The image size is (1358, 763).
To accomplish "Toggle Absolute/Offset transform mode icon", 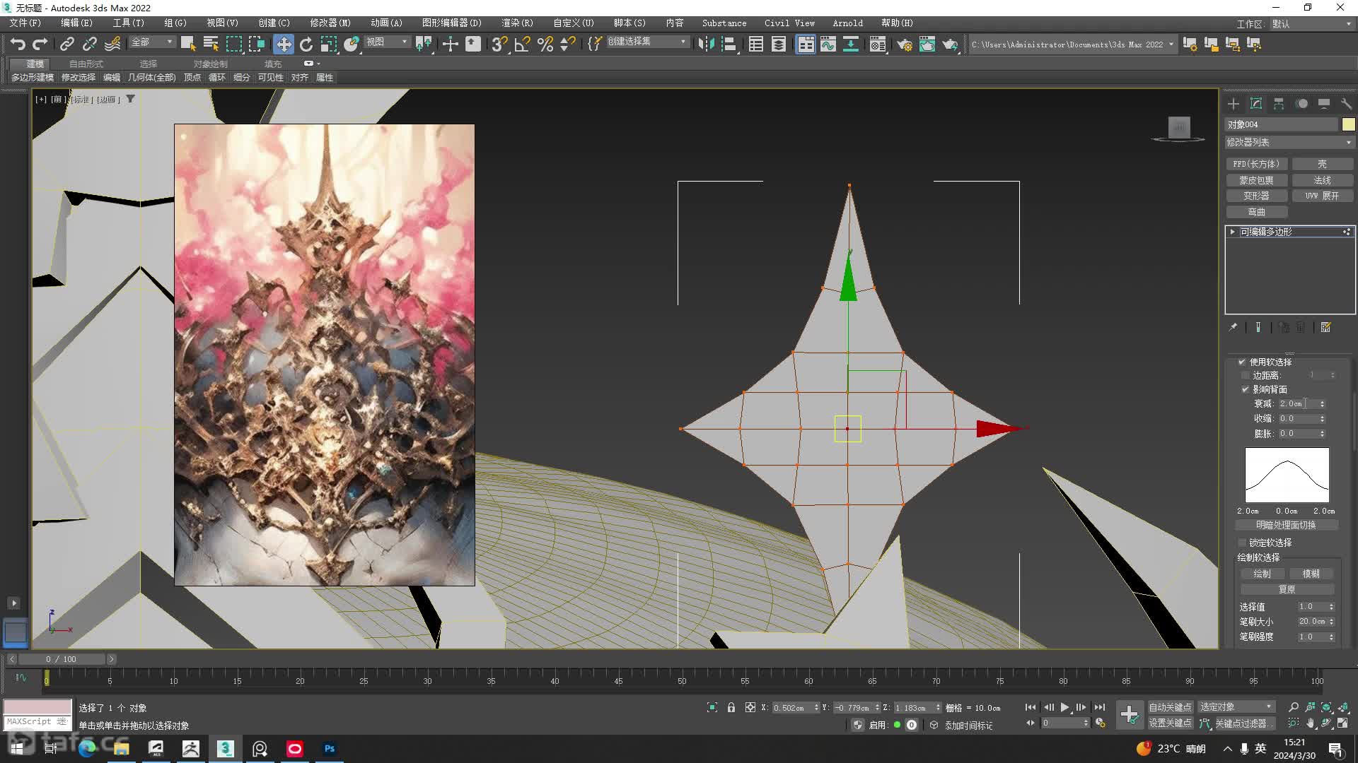I will coord(750,707).
